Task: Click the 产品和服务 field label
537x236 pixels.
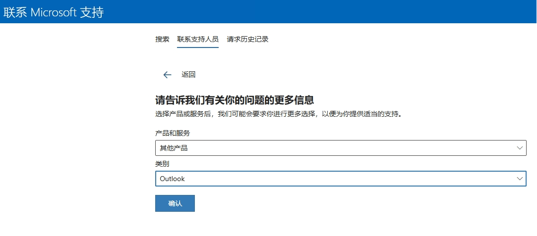Action: [x=173, y=133]
